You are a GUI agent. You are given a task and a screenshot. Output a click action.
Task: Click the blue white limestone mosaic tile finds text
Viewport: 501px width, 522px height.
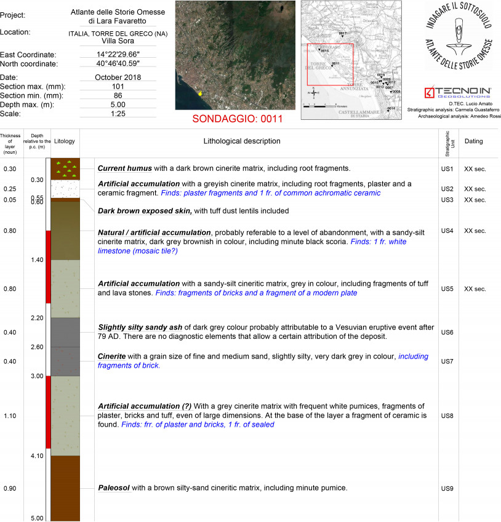click(x=252, y=247)
